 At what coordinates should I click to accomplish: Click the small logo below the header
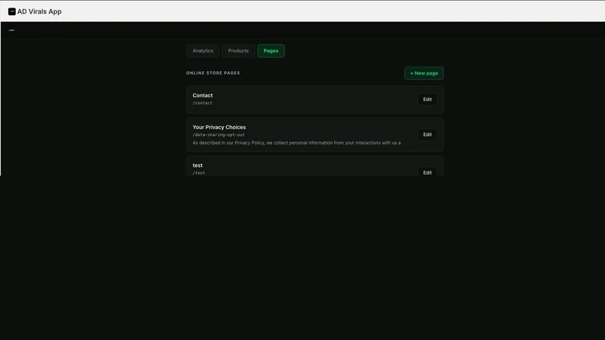(x=11, y=30)
